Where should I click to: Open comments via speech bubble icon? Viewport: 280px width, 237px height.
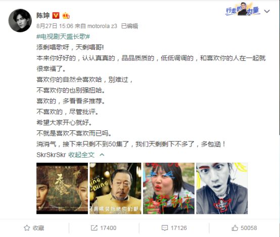(x=164, y=228)
